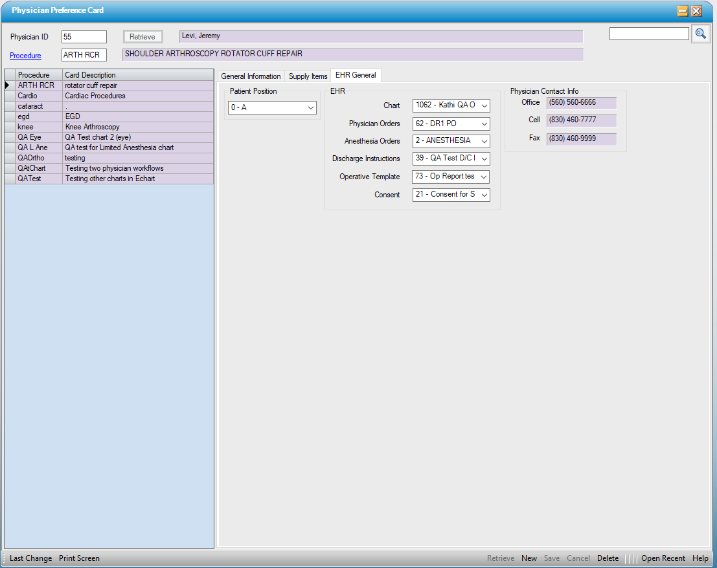Click Print Screen in the status bar

point(79,558)
